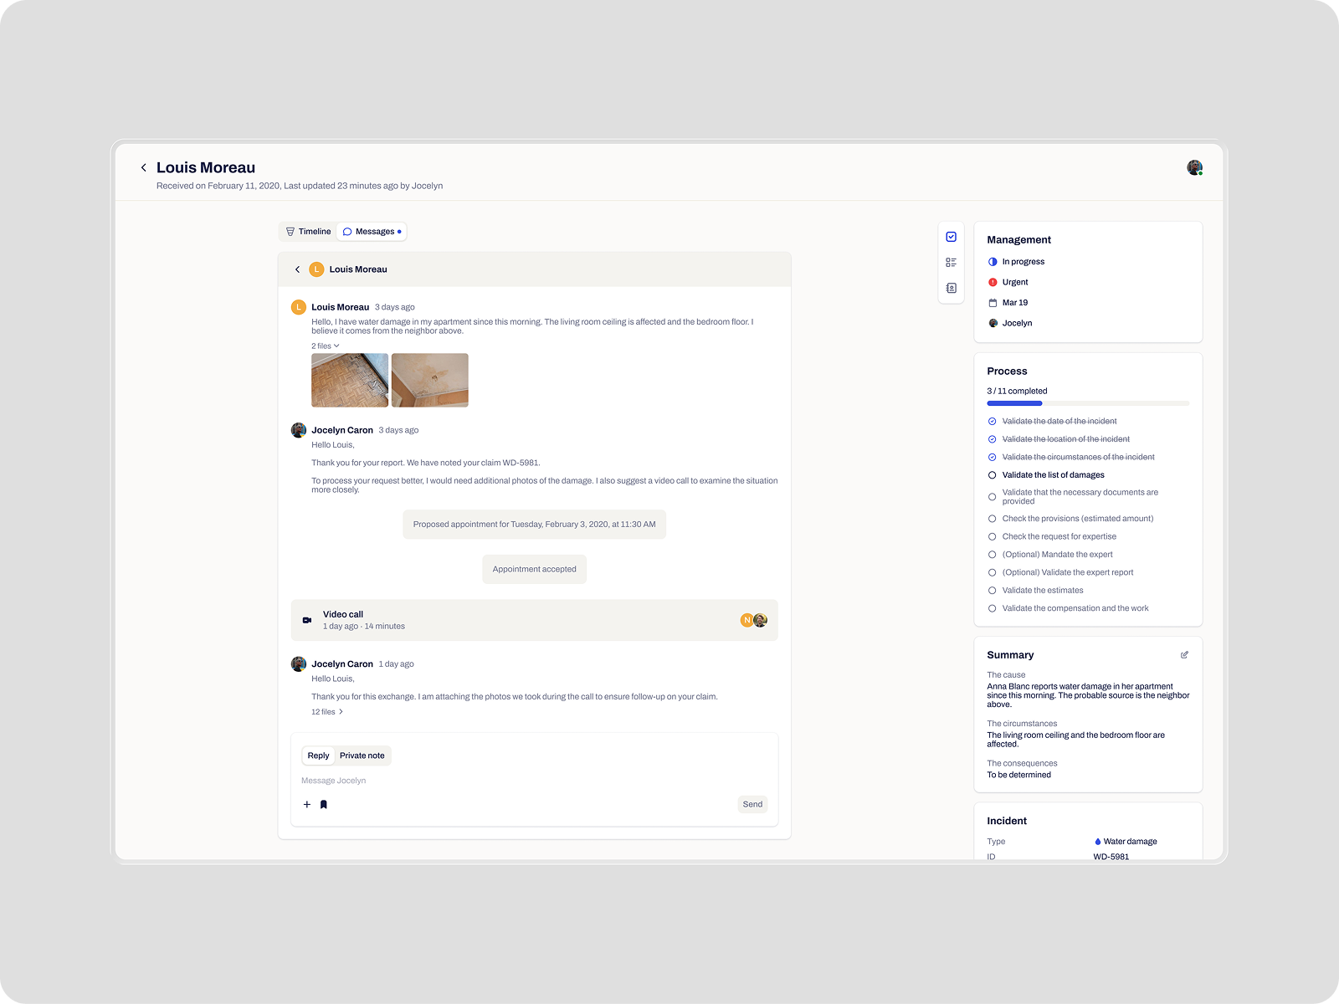Open the form details panel icon

951,261
